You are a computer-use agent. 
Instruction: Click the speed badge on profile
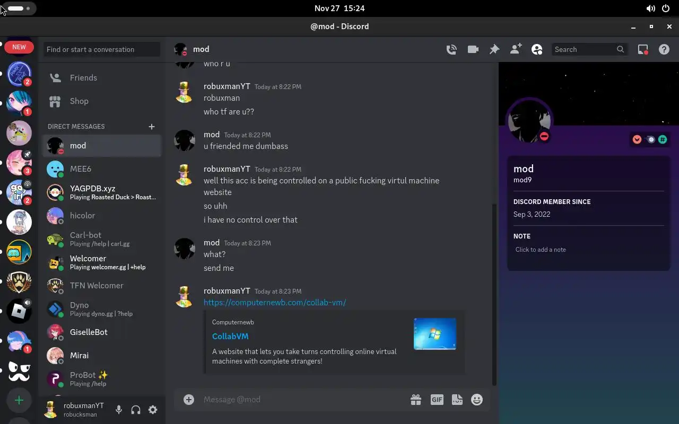click(650, 139)
